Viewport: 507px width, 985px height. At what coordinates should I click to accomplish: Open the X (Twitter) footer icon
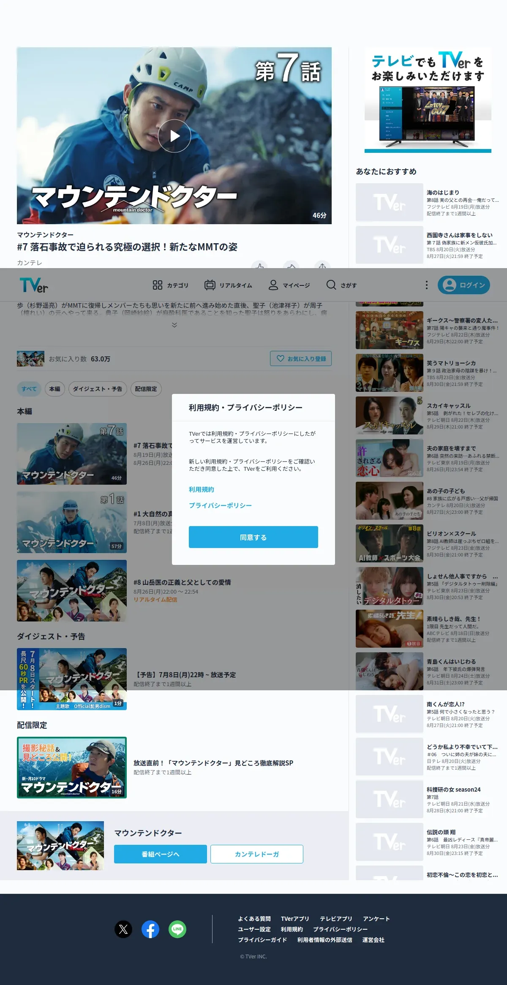point(123,929)
